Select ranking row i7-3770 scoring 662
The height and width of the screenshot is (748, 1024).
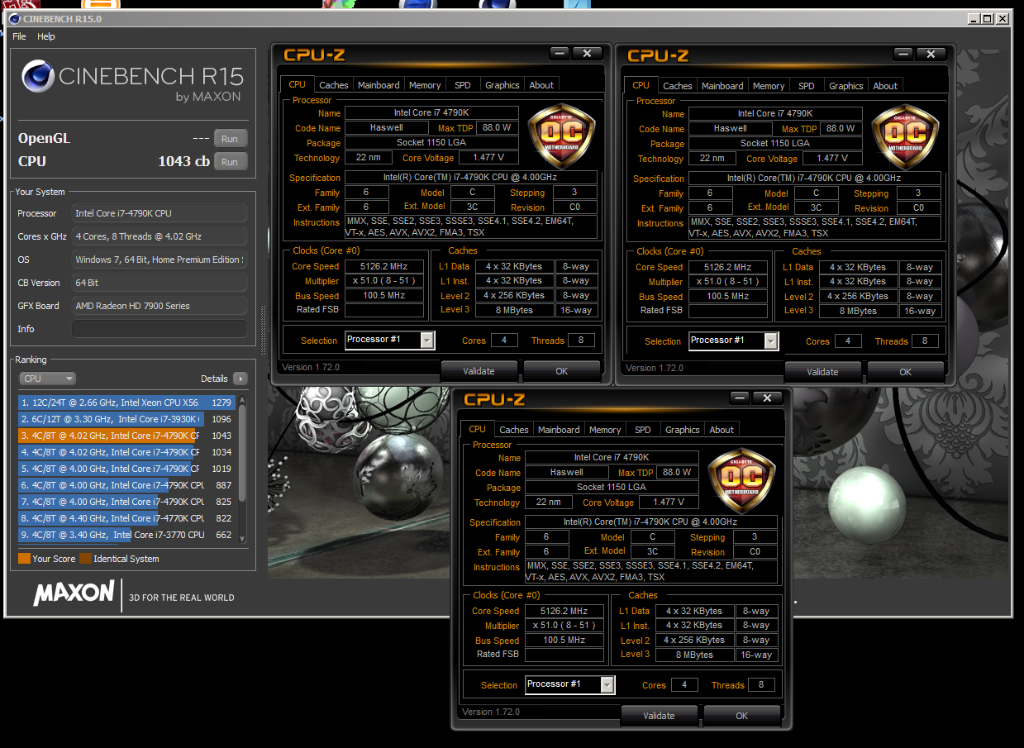pyautogui.click(x=127, y=535)
